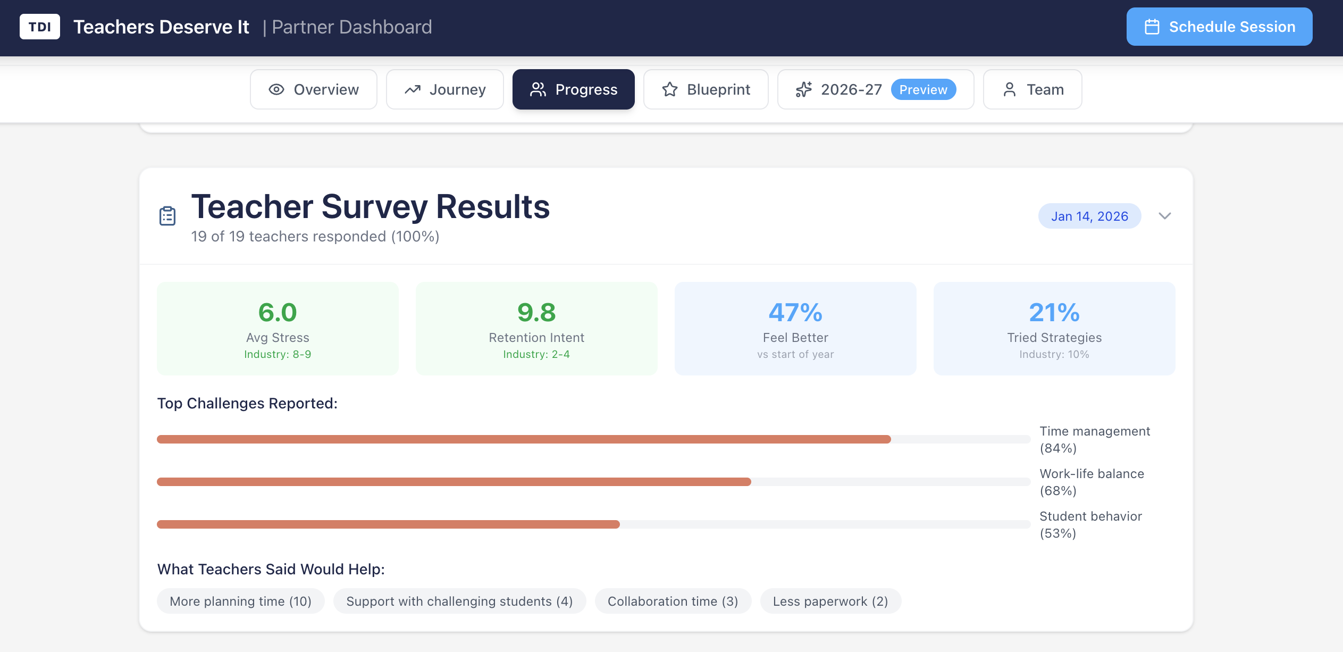Viewport: 1343px width, 652px height.
Task: Switch to the Blueprint tab
Action: pos(706,89)
